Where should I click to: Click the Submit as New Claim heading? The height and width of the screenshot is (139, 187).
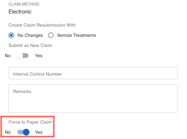tap(30, 46)
